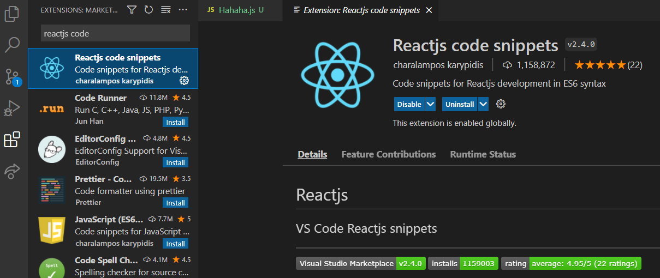Open the Explorer view in activity bar
This screenshot has width=660, height=278.
[x=12, y=13]
